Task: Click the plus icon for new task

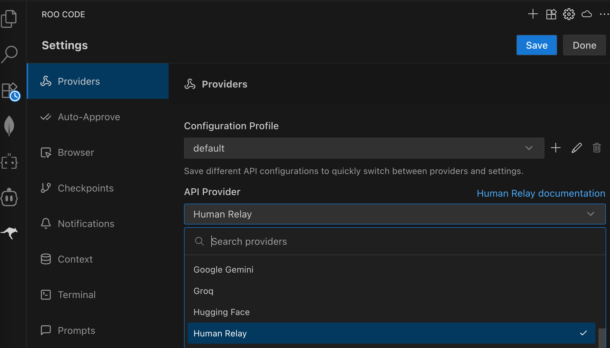Action: click(x=533, y=14)
